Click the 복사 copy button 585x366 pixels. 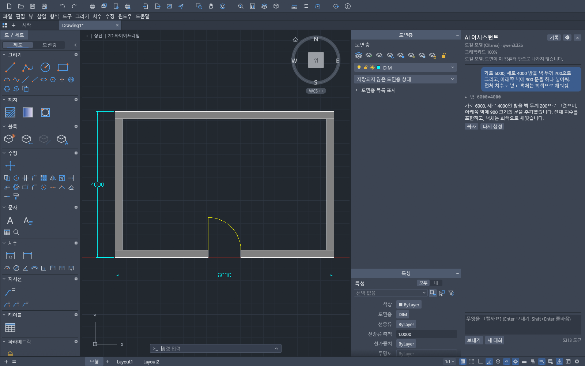click(x=471, y=126)
